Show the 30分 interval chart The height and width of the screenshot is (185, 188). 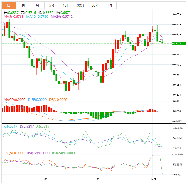pyautogui.click(x=81, y=5)
